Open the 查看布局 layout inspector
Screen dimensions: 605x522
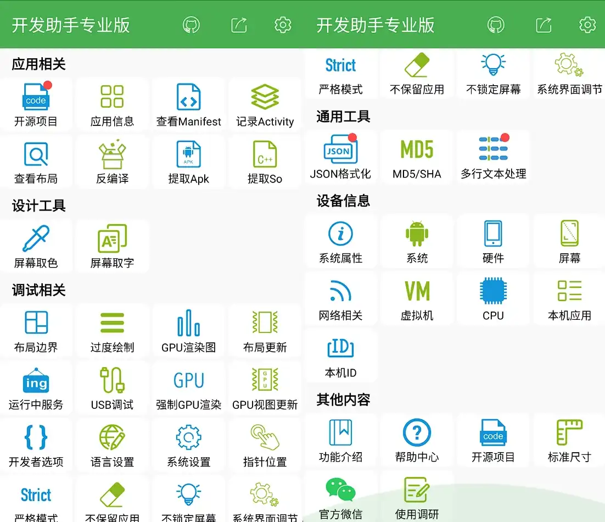[x=36, y=162]
